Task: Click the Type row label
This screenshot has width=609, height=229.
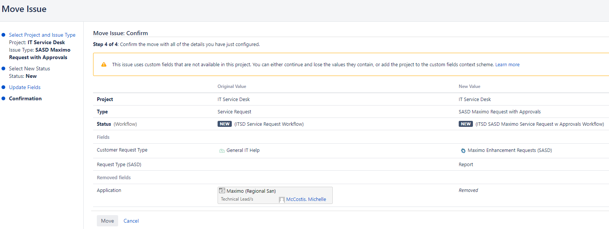Action: coord(102,112)
